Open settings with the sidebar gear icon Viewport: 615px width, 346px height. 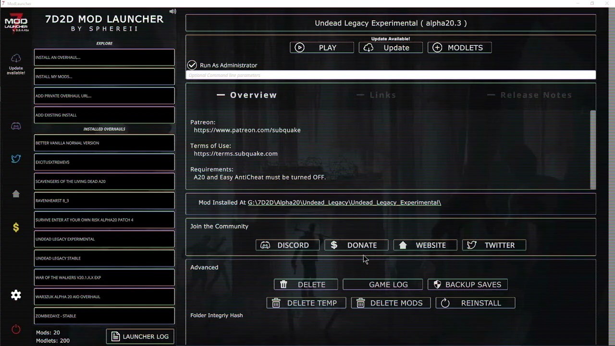pyautogui.click(x=16, y=295)
